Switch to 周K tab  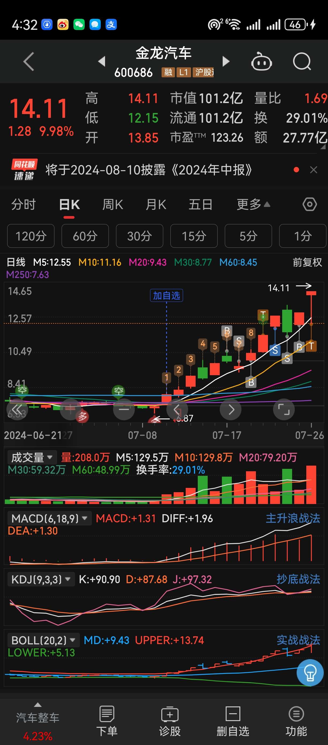(x=113, y=204)
